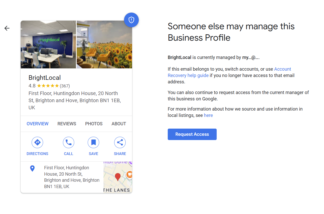The width and height of the screenshot is (324, 214).
Task: Open the Reviews tab
Action: coord(67,124)
